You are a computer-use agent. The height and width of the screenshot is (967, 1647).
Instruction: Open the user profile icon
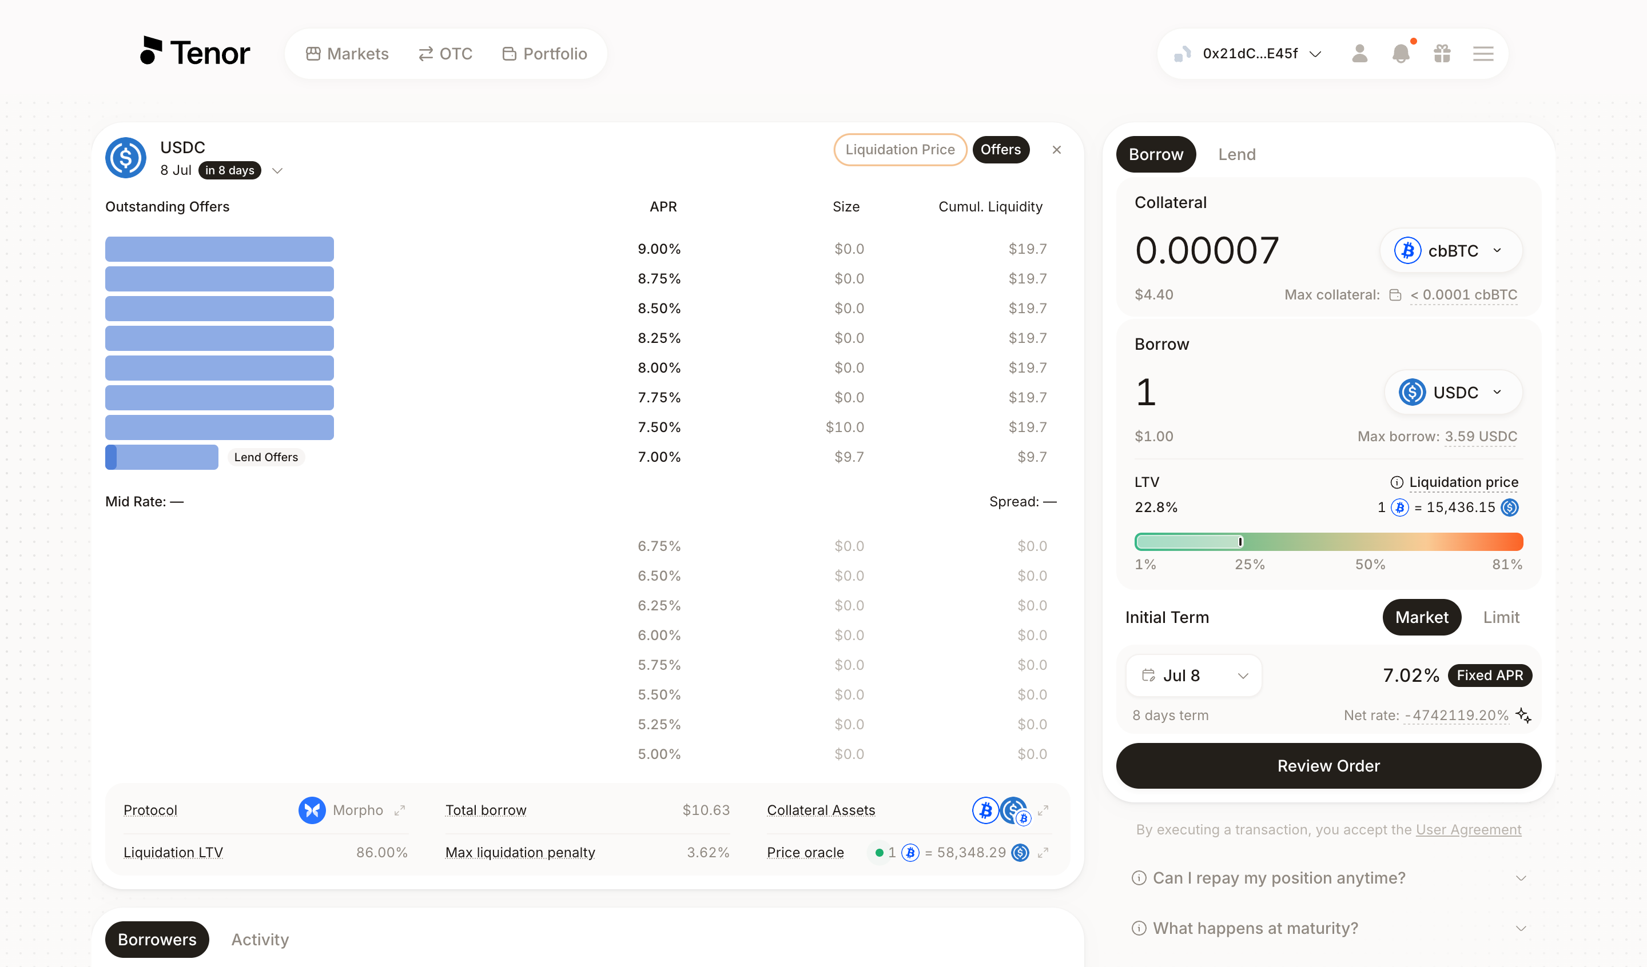pyautogui.click(x=1359, y=53)
